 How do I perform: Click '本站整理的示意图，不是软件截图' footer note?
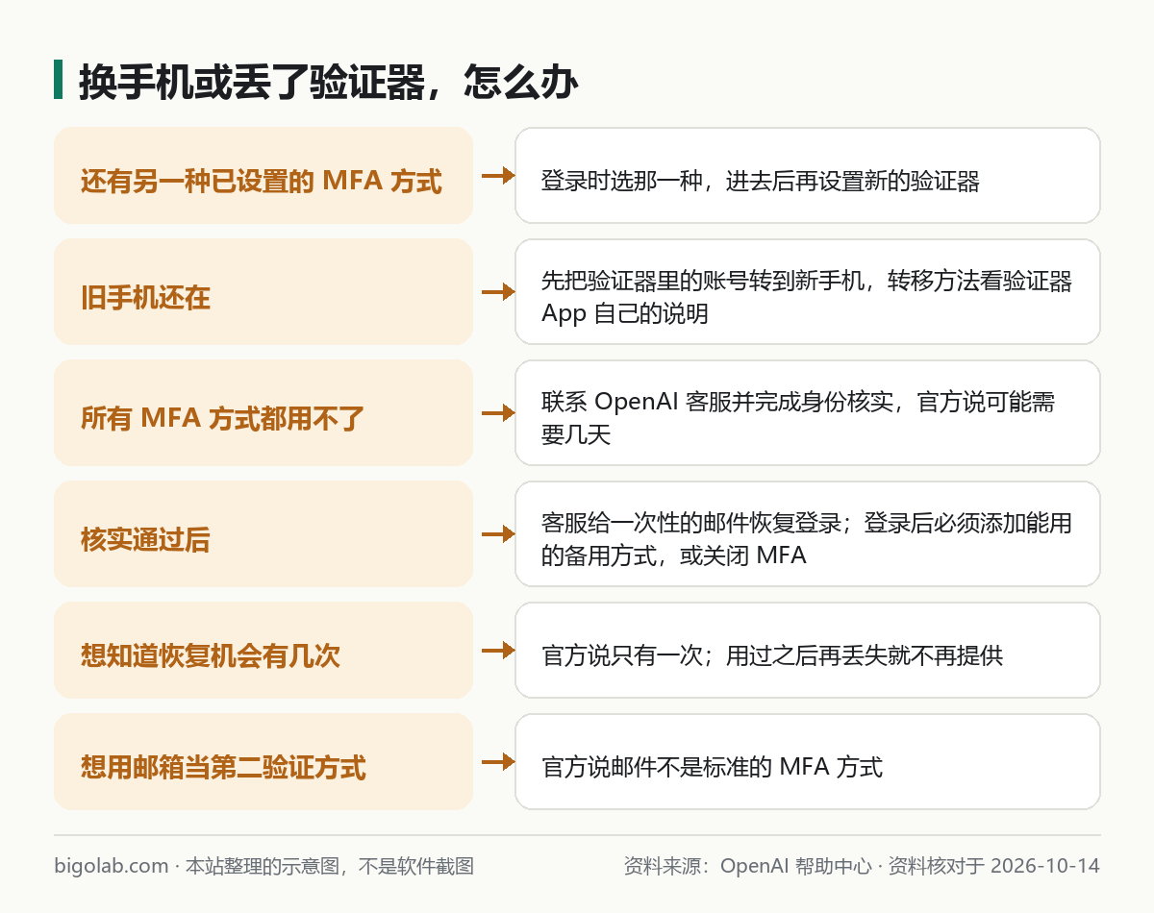[330, 866]
